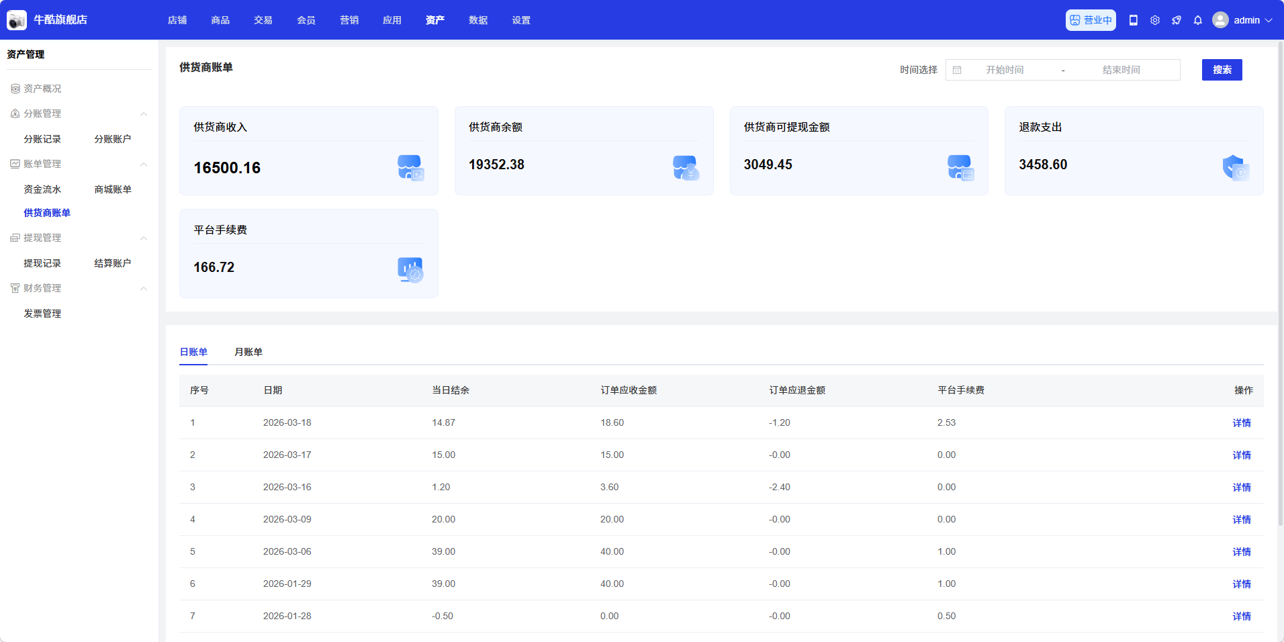Screen dimensions: 1284x642
Task: Click the rocket icon in header
Action: point(1177,20)
